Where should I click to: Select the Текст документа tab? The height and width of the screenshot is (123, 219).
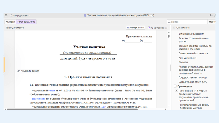tap(26, 22)
